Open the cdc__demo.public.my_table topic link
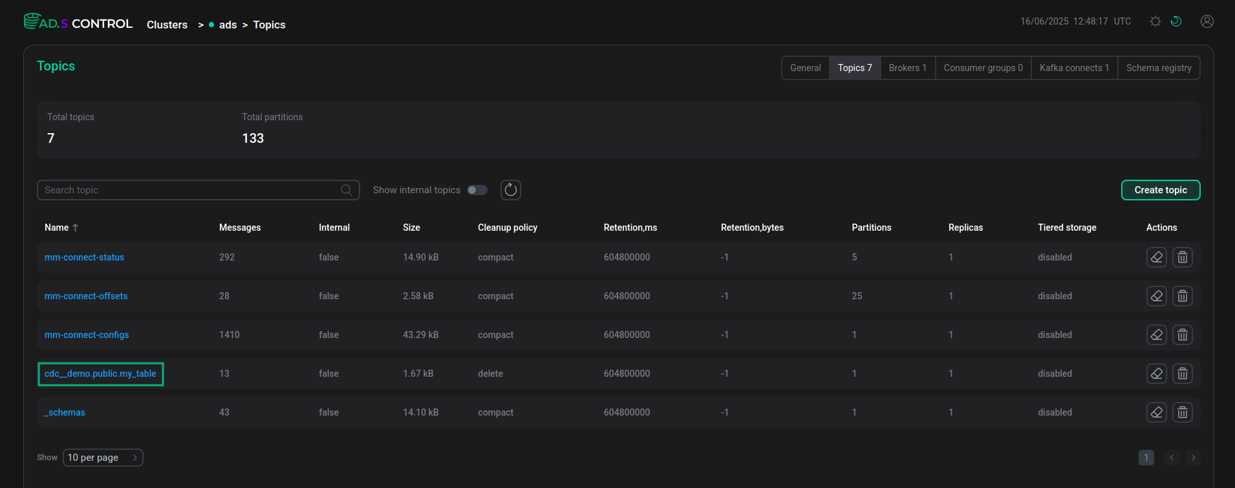 100,374
